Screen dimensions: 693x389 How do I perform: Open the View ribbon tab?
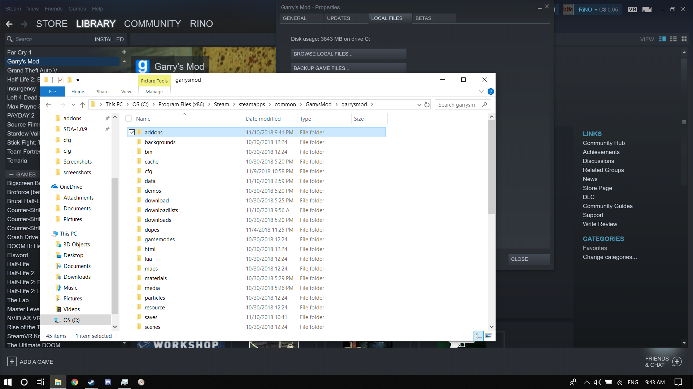(x=126, y=92)
